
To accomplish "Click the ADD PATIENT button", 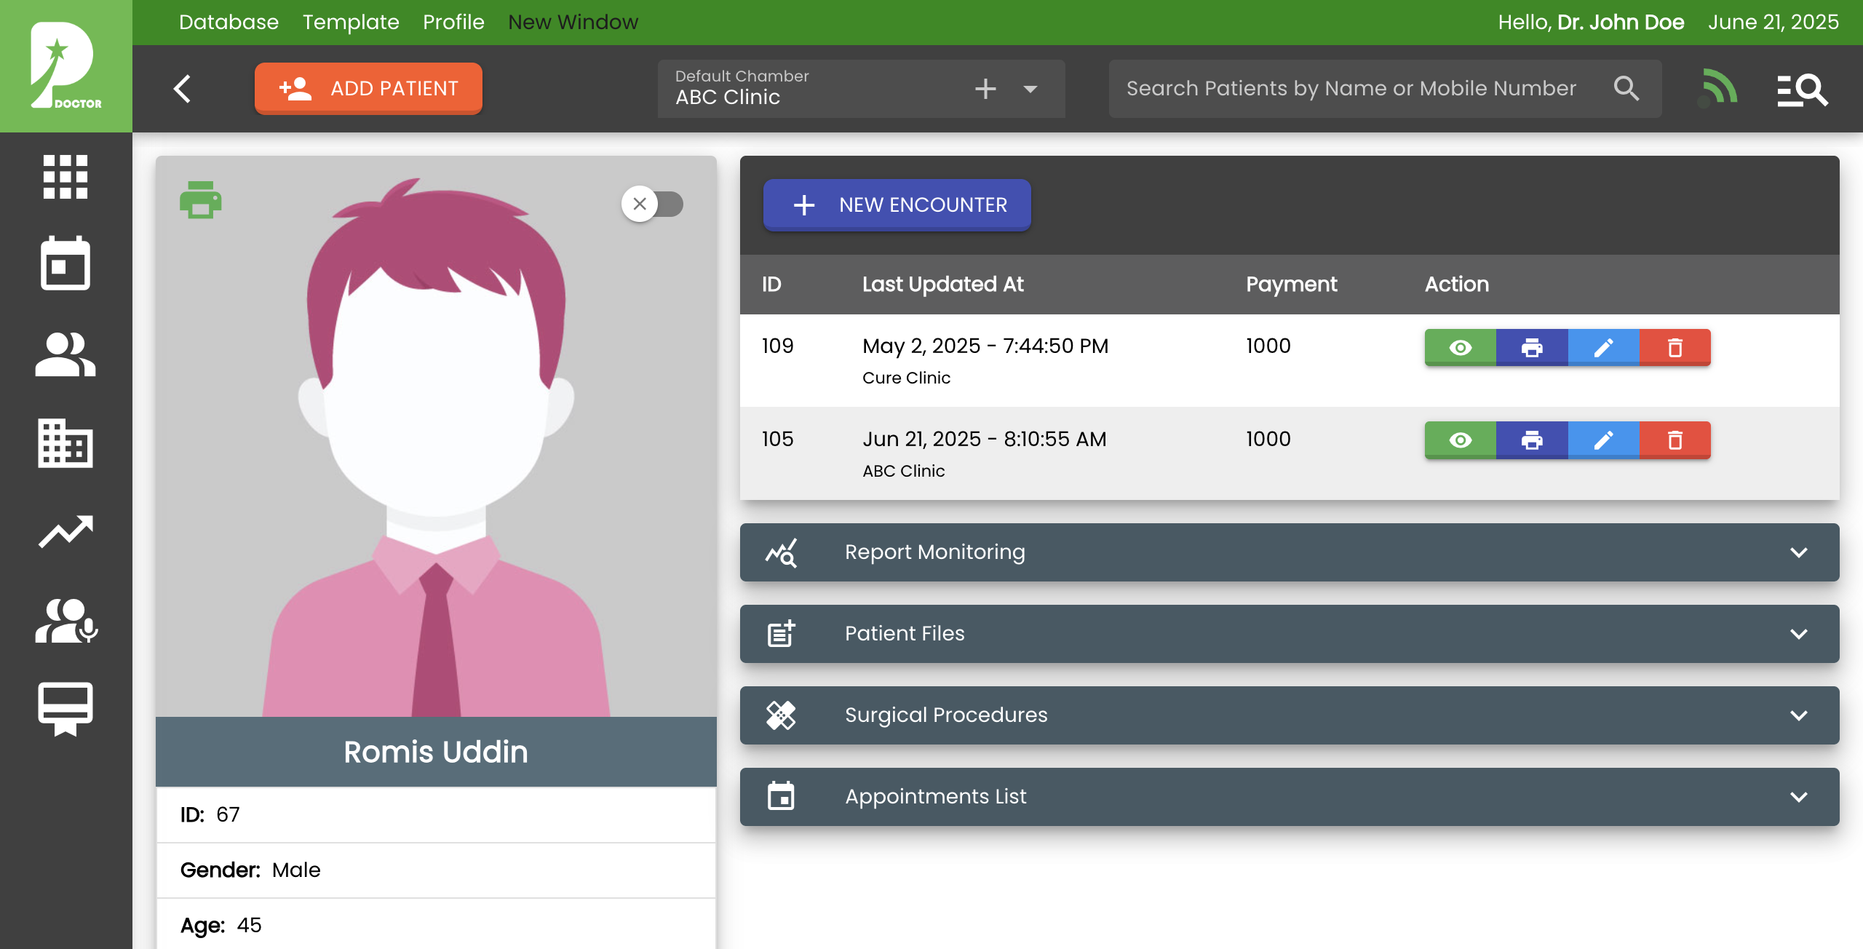I will 368,88.
